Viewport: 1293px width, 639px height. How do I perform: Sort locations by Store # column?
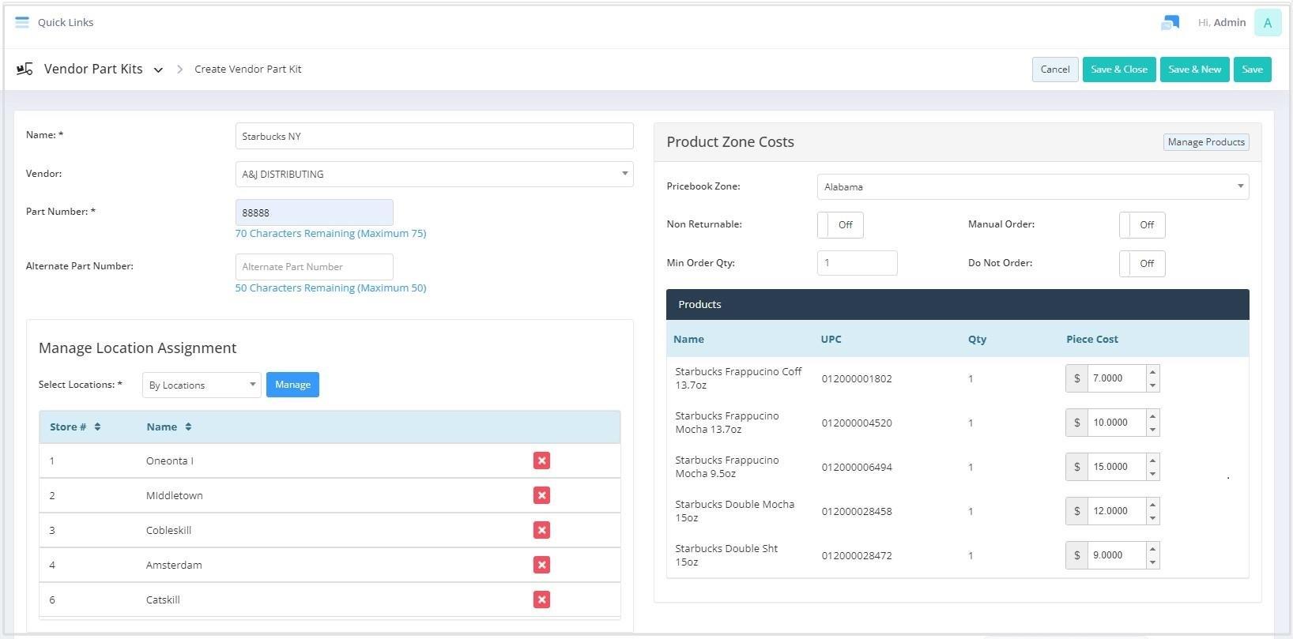point(75,427)
